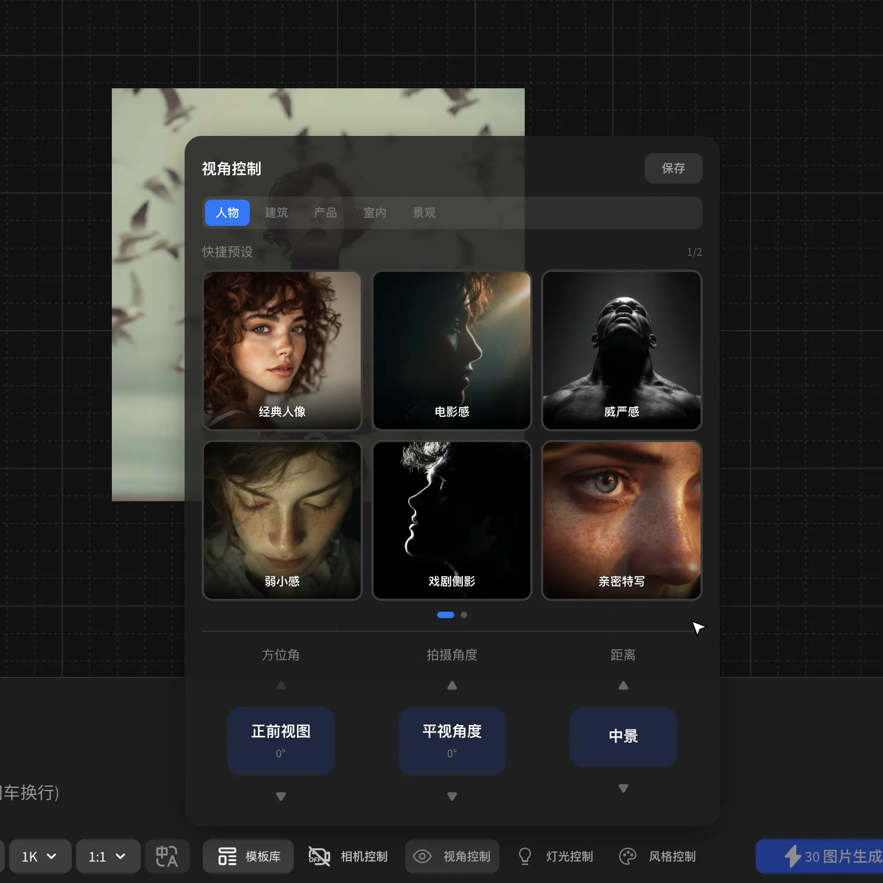This screenshot has width=883, height=883.
Task: Click up arrow above 中景 distance
Action: pyautogui.click(x=623, y=686)
